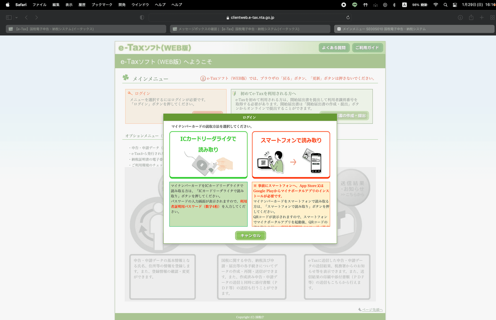
Task: Click マイナンバーカードの読取方法を選択 text
Action: pyautogui.click(x=212, y=126)
